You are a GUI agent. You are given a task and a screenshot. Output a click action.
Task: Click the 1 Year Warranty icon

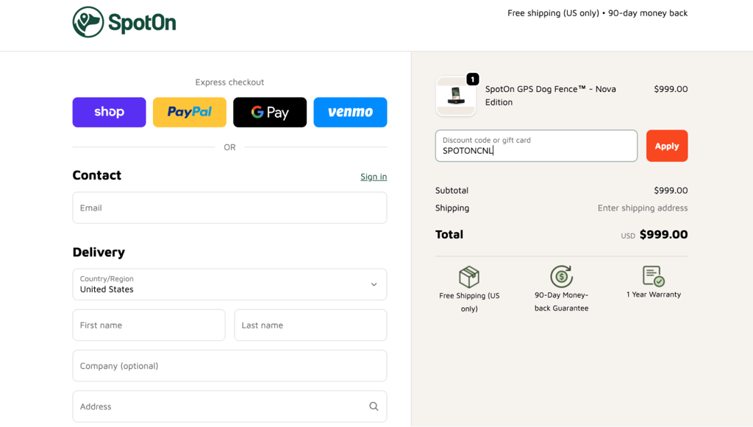click(654, 276)
